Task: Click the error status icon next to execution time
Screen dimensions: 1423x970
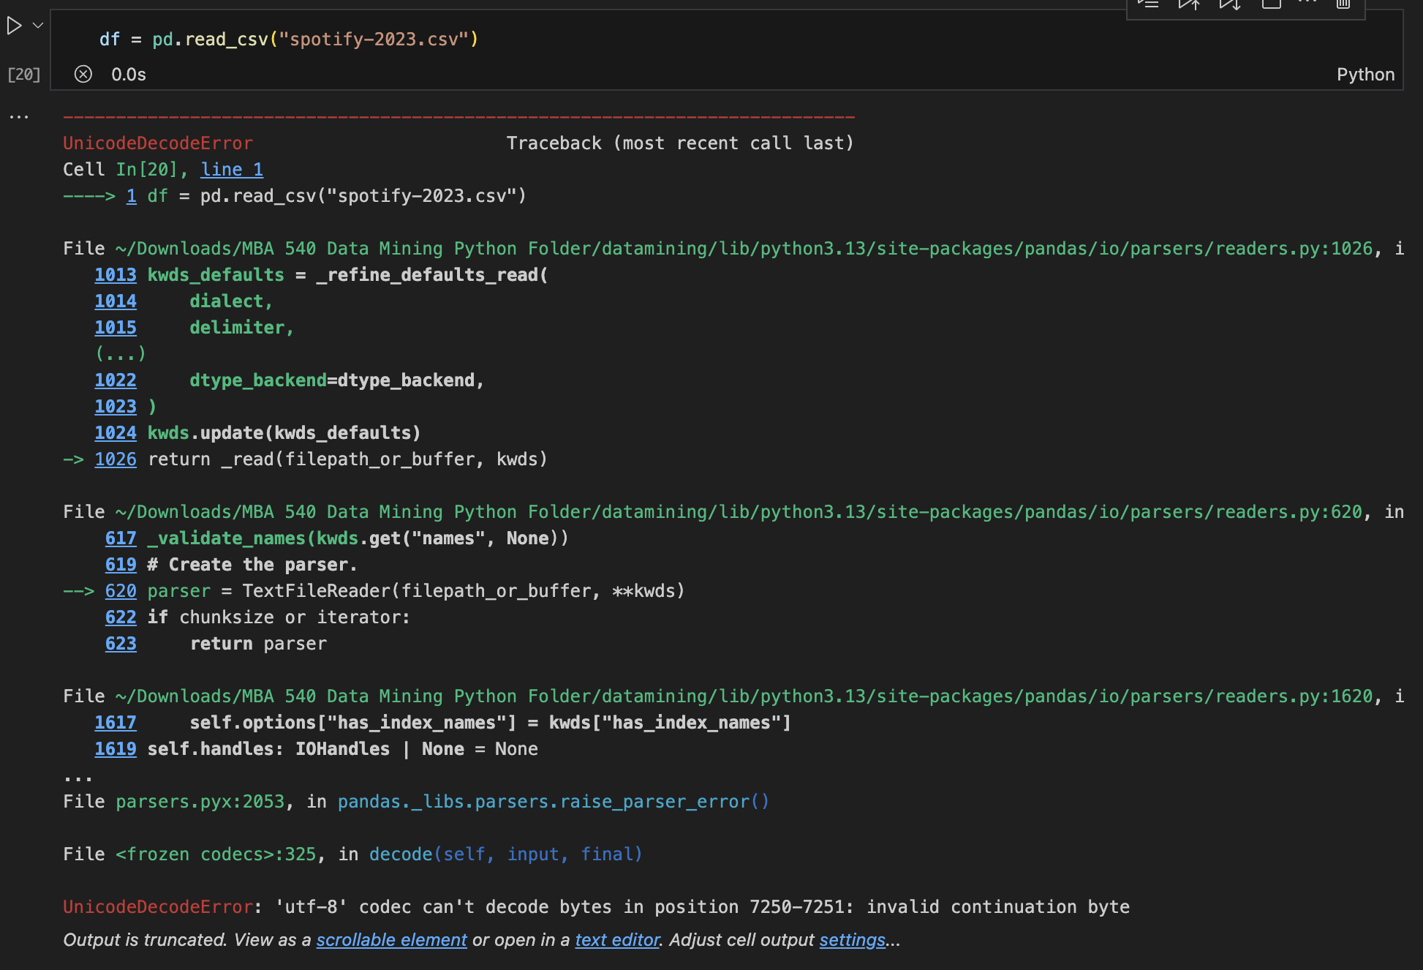Action: click(83, 74)
